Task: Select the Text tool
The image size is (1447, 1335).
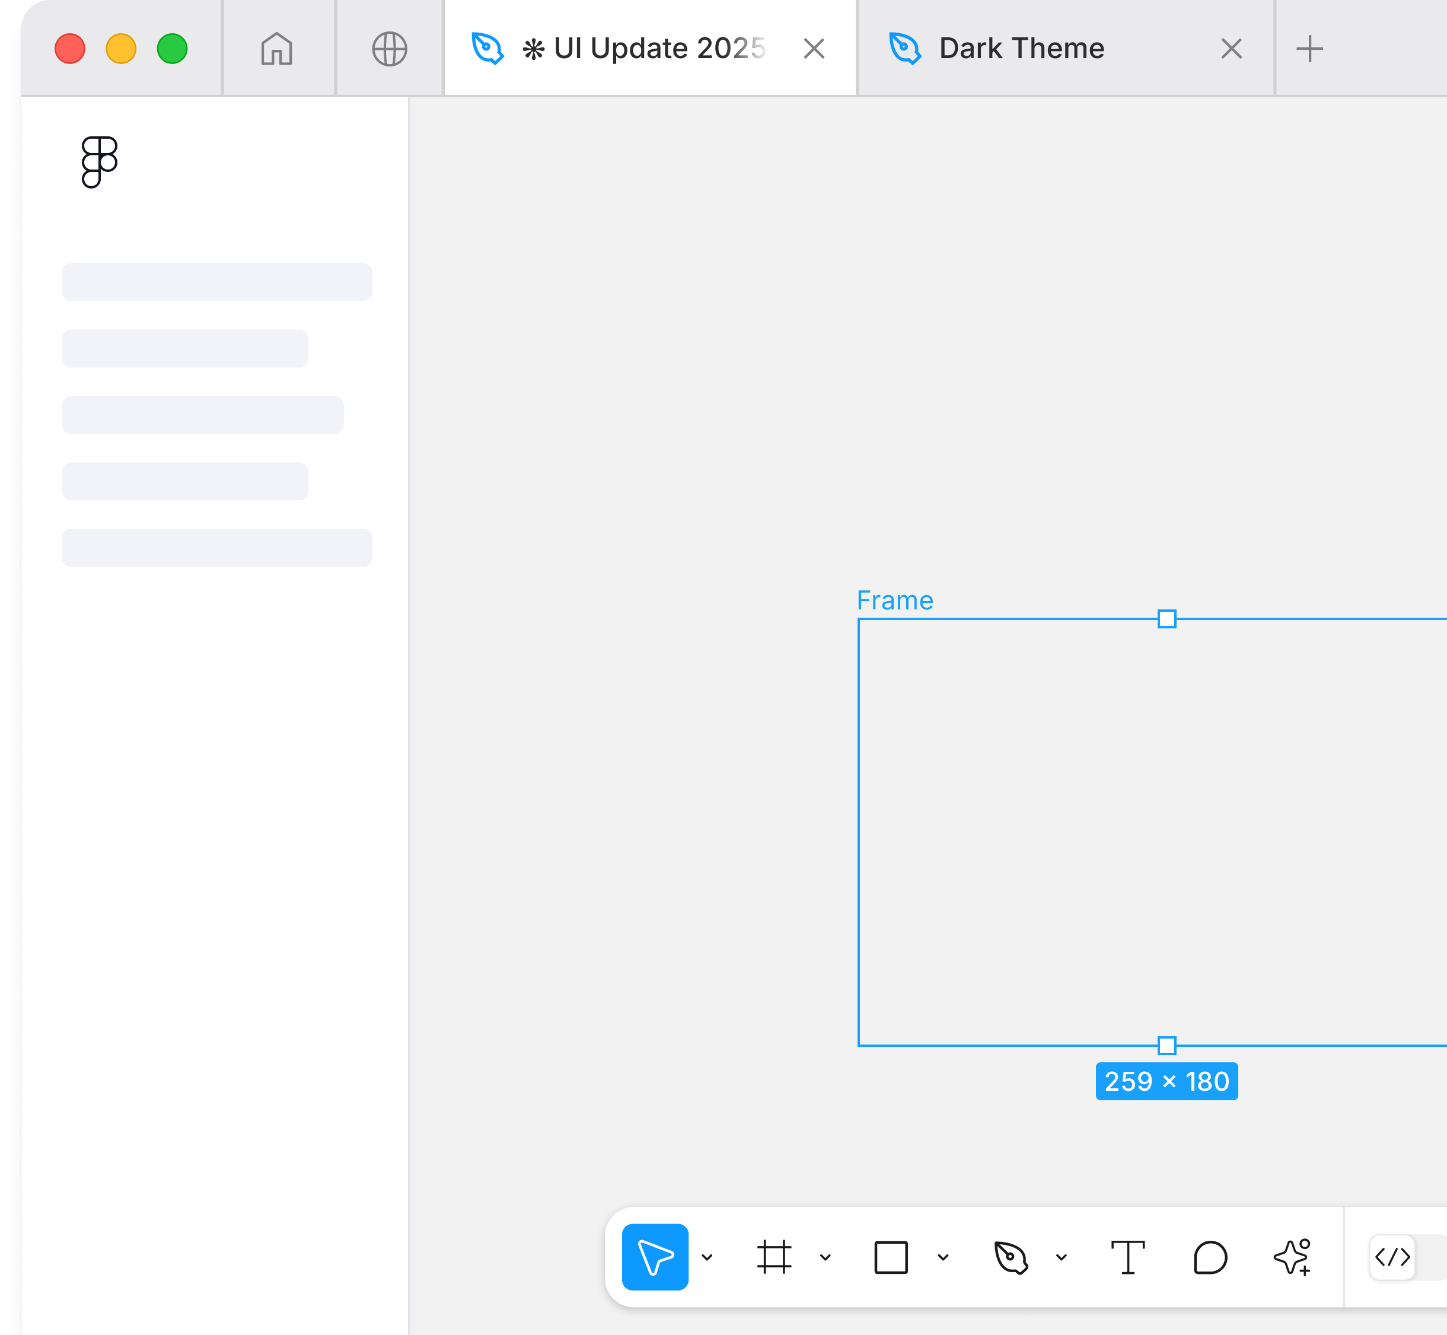Action: click(1129, 1257)
